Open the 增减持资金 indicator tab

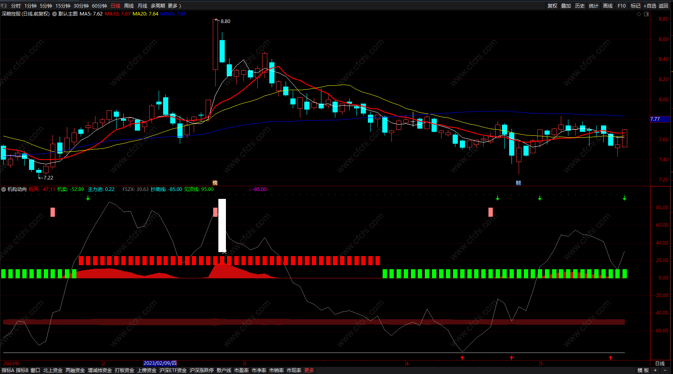click(x=100, y=370)
